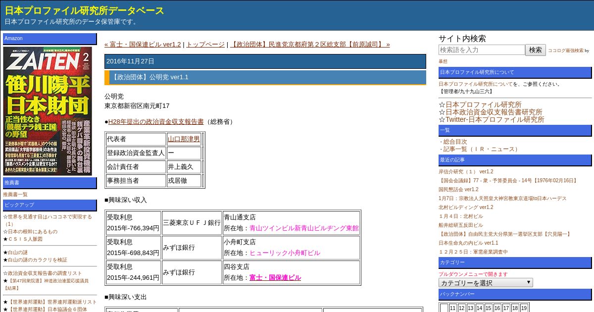Click table cell 戎居徹

[184, 181]
